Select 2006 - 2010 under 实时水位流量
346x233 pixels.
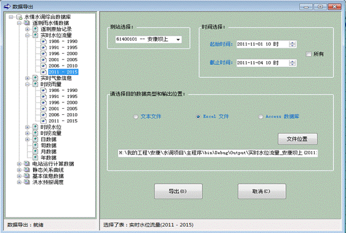pos(63,66)
